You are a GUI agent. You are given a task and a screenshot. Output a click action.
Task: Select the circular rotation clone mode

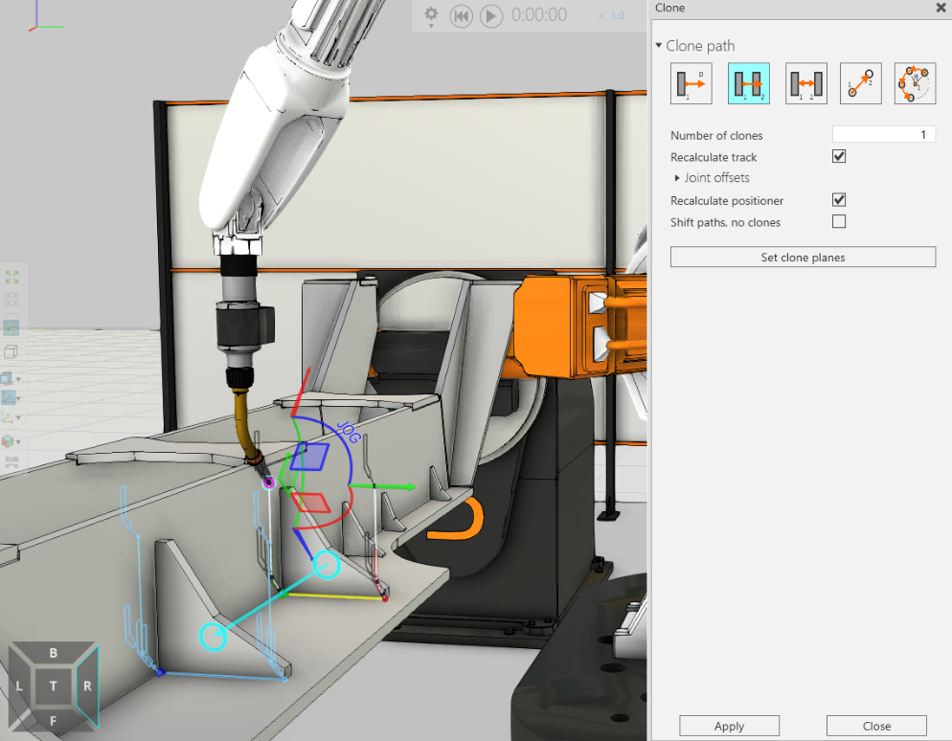tap(915, 83)
